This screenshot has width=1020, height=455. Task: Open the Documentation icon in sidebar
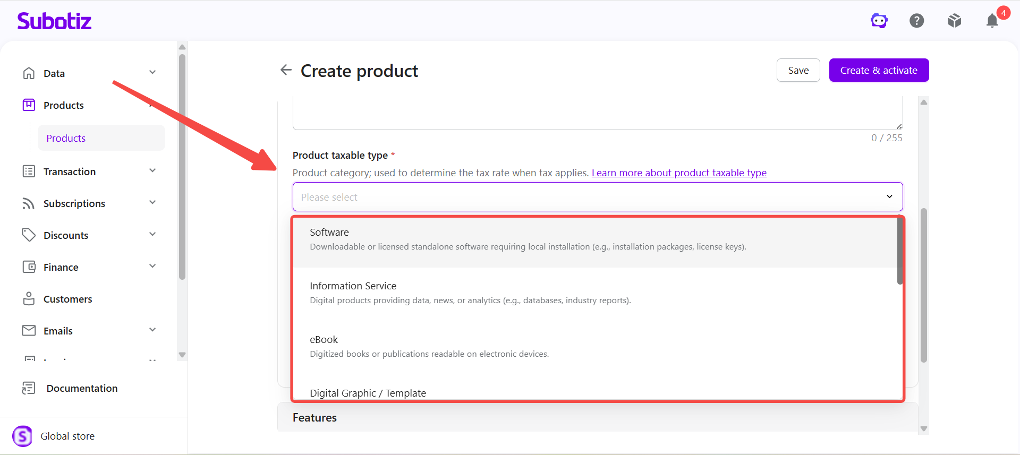pyautogui.click(x=29, y=388)
